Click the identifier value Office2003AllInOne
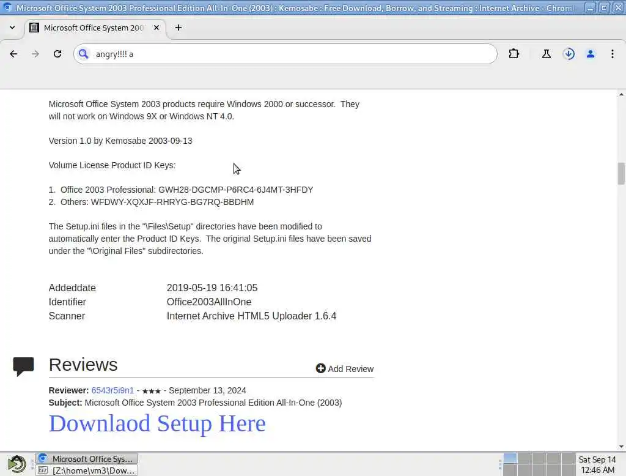The width and height of the screenshot is (626, 476). tap(209, 302)
